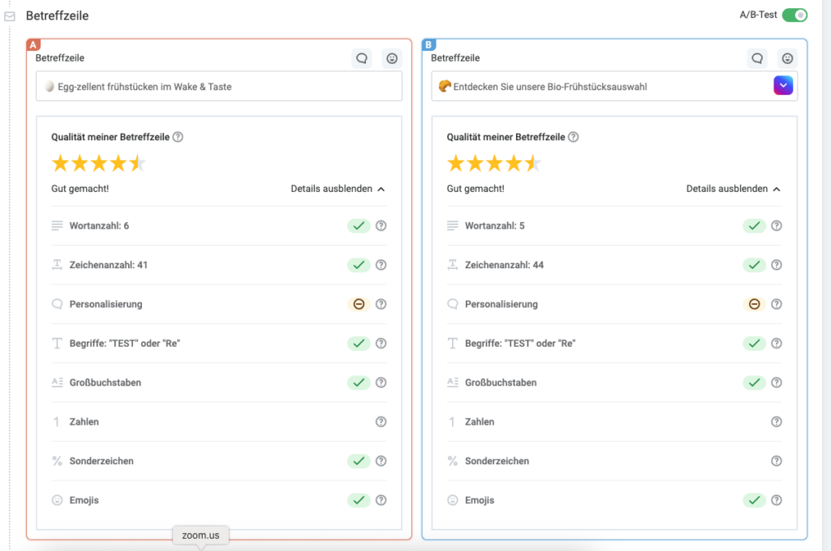Click Personalisierung warning status badge in variant B

pyautogui.click(x=754, y=305)
